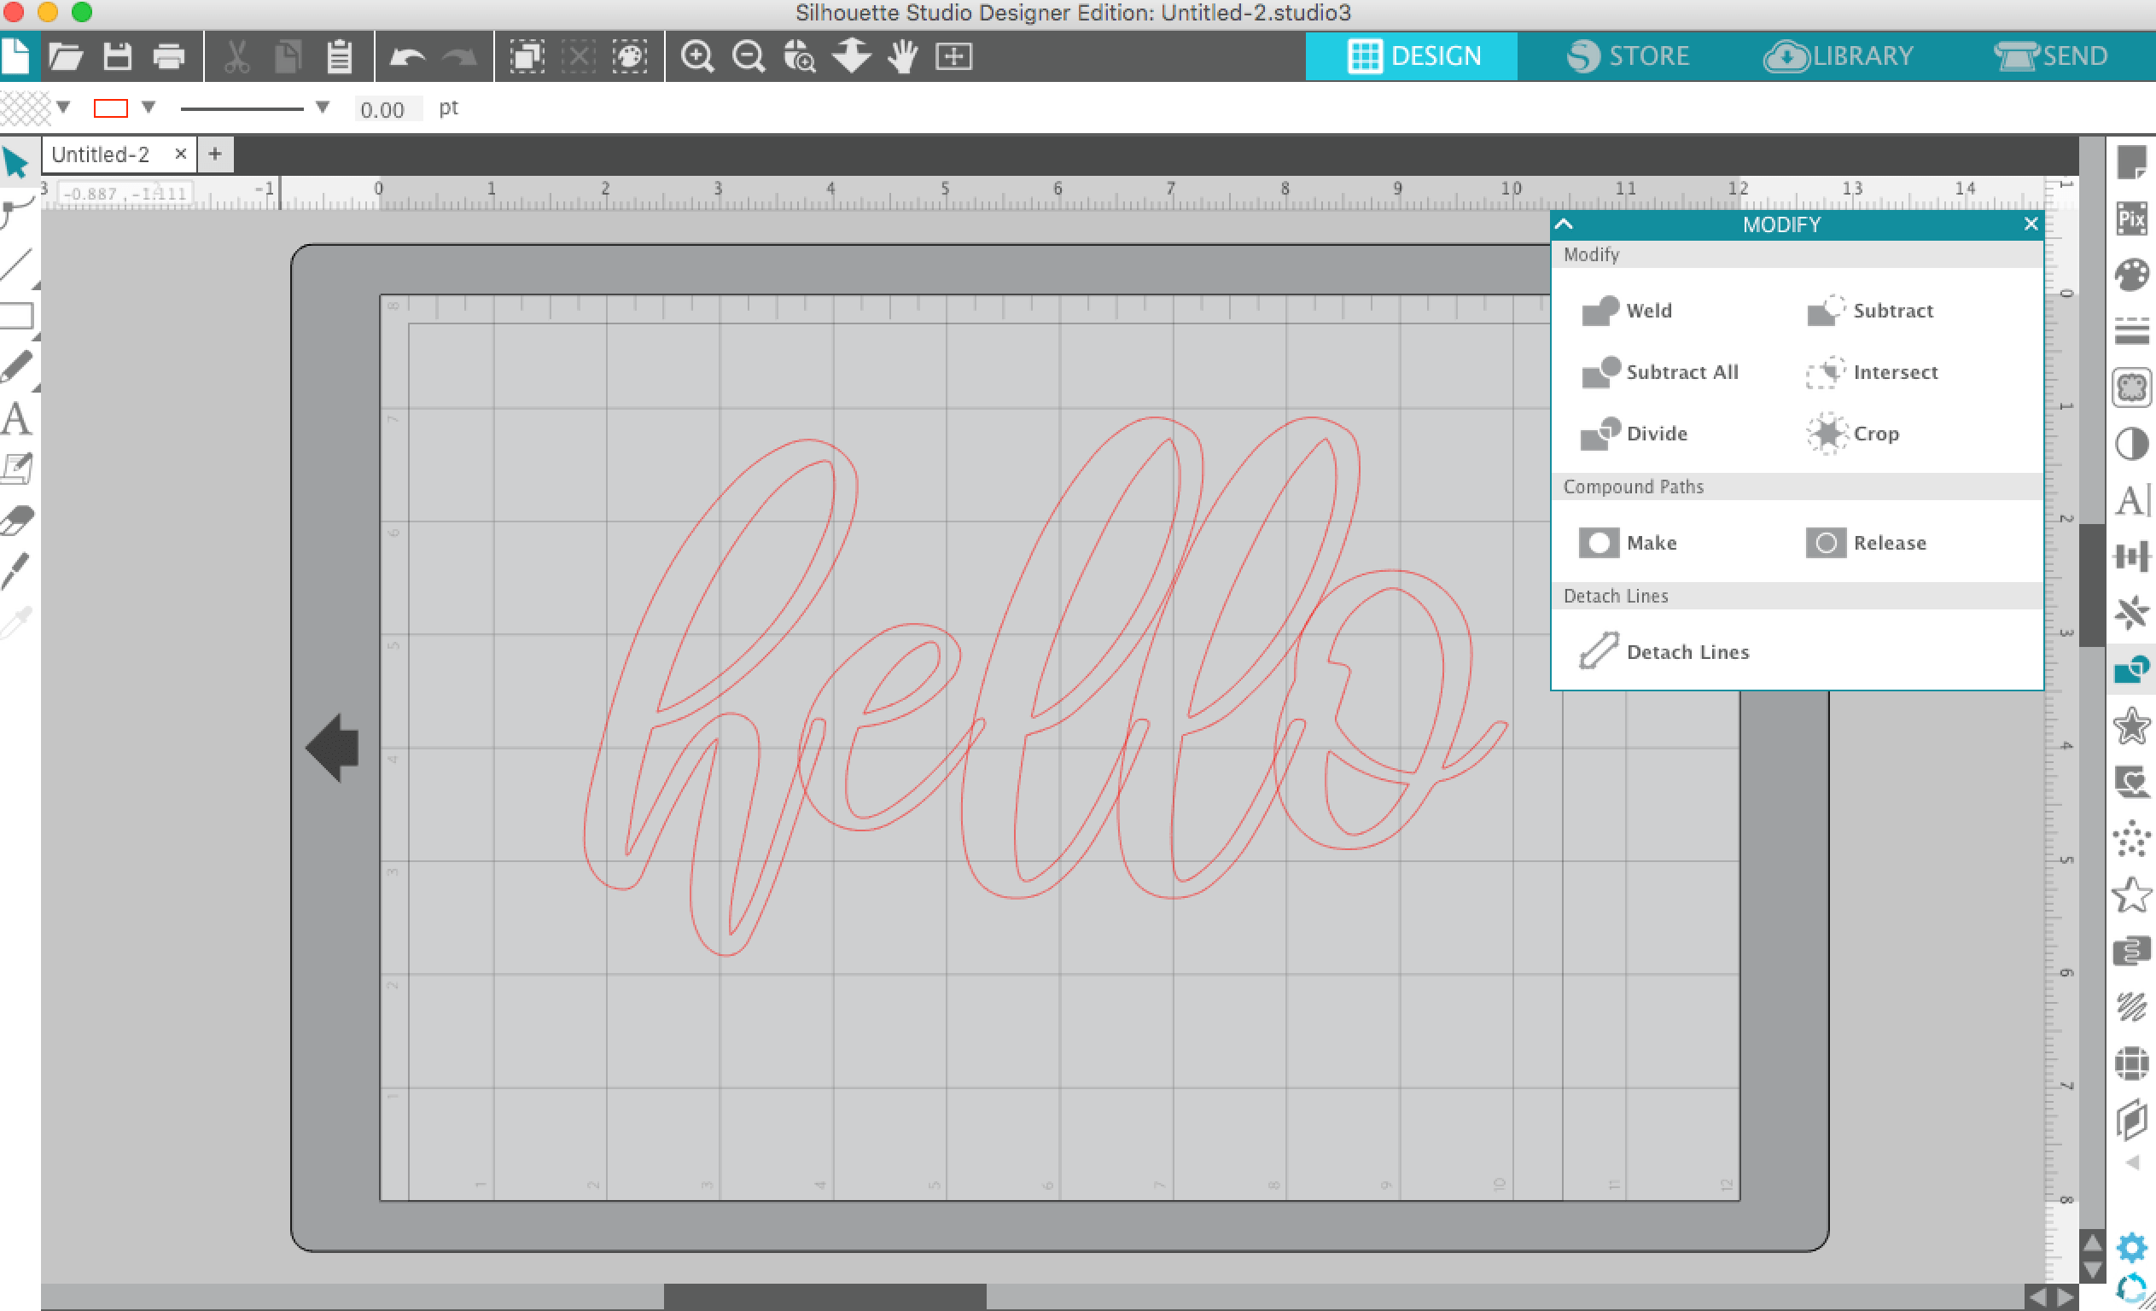Click the line thickness input field
This screenshot has width=2156, height=1311.
pos(386,108)
